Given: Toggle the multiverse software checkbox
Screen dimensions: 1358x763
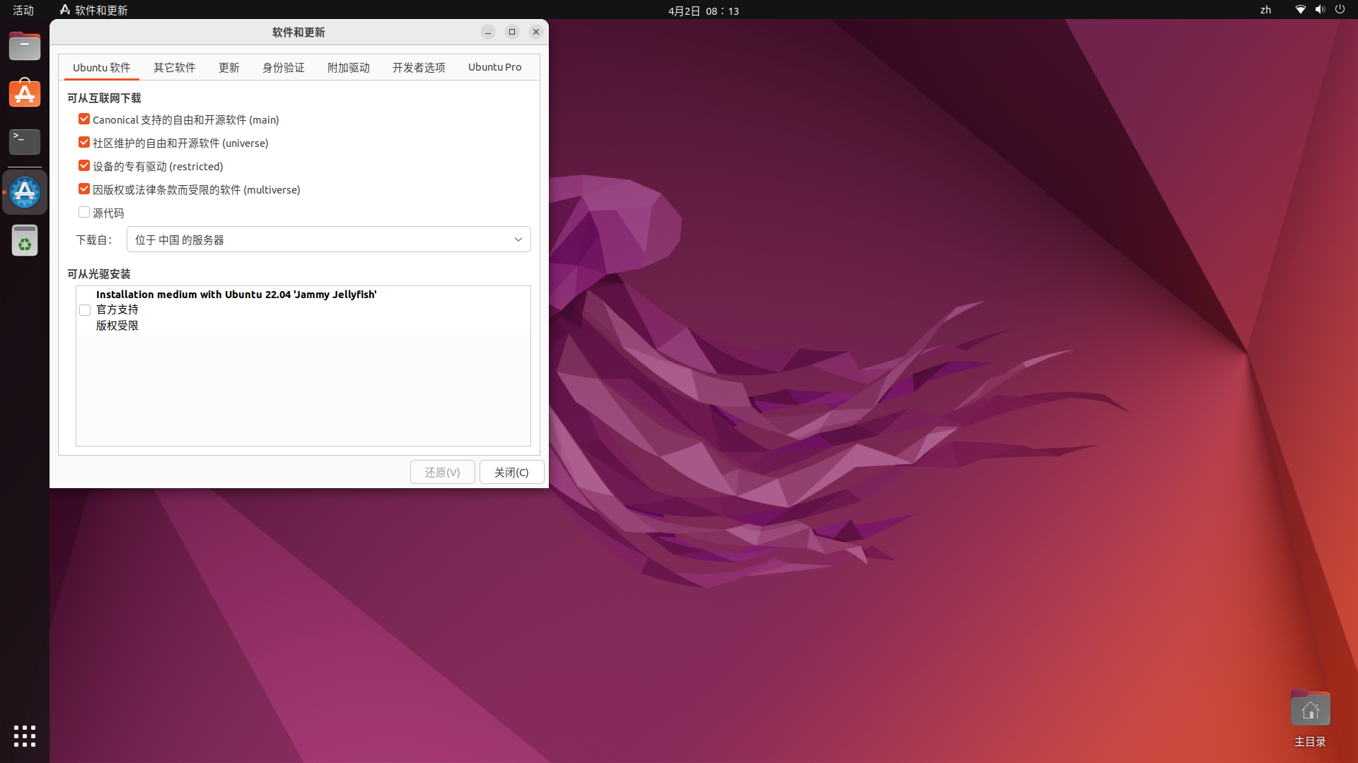Looking at the screenshot, I should point(84,189).
